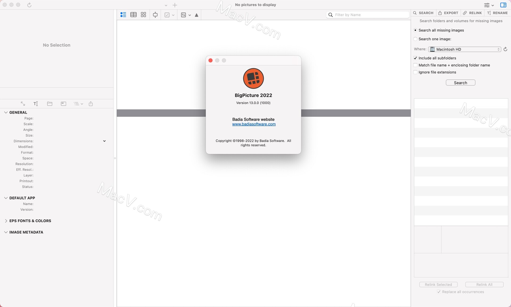Click the BigPicture app logo in dialog
This screenshot has height=307, width=511.
[253, 78]
